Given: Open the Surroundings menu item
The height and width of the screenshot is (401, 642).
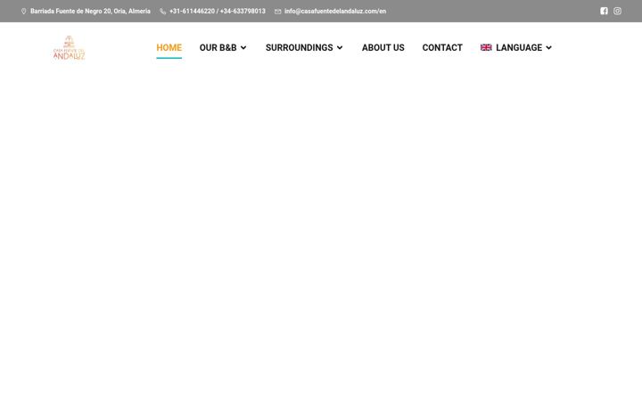Looking at the screenshot, I should click(x=300, y=47).
